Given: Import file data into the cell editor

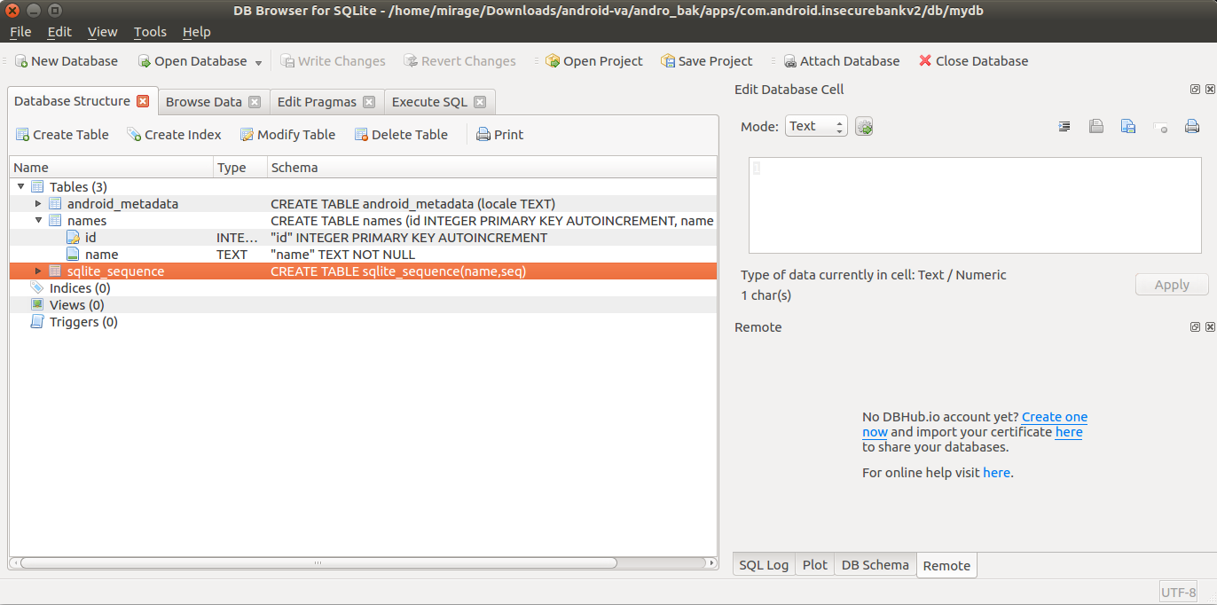Looking at the screenshot, I should [x=1096, y=126].
